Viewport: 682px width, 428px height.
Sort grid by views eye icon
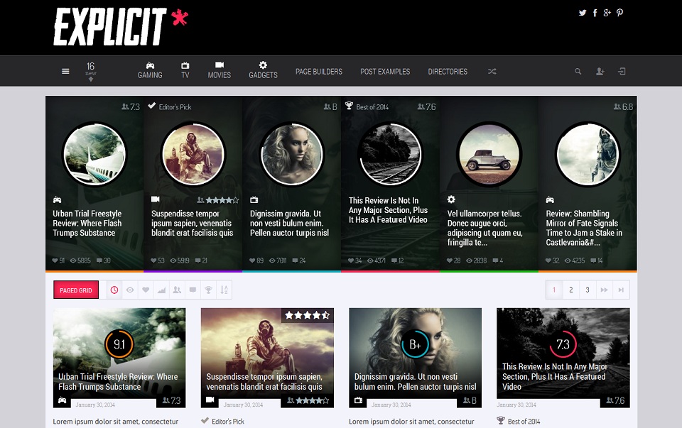129,290
